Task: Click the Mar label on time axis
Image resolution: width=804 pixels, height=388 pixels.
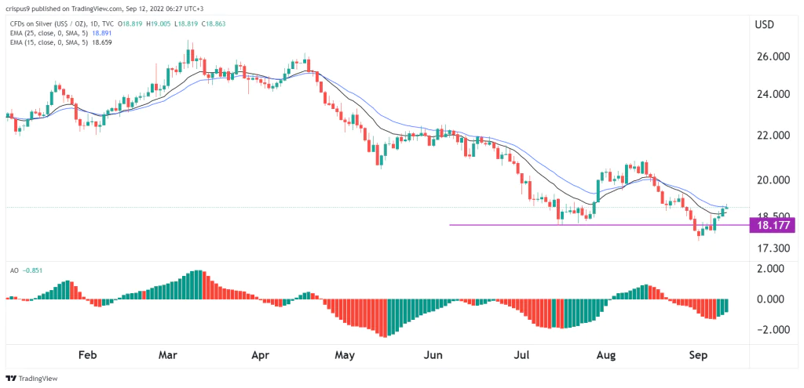Action: tap(170, 355)
